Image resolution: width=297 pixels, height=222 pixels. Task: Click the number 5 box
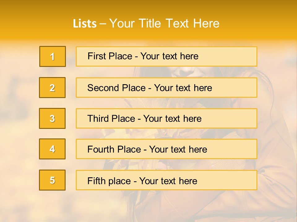[x=52, y=180]
